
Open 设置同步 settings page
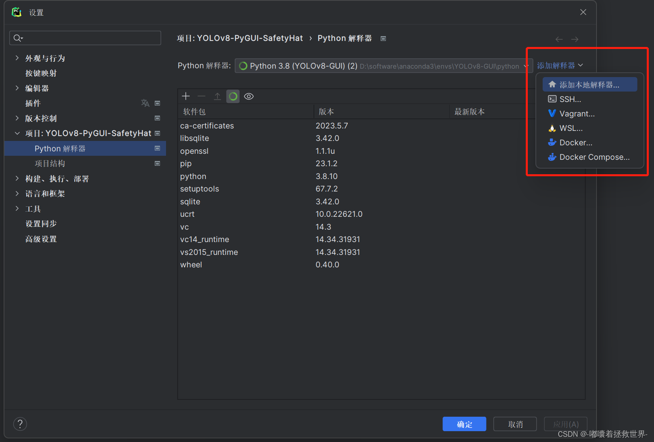pyautogui.click(x=41, y=224)
